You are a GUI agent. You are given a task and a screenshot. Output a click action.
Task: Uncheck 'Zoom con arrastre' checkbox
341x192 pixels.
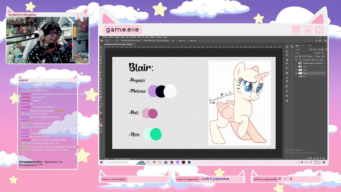(x=157, y=41)
